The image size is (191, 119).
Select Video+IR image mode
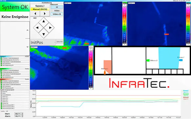[x=57, y=14]
